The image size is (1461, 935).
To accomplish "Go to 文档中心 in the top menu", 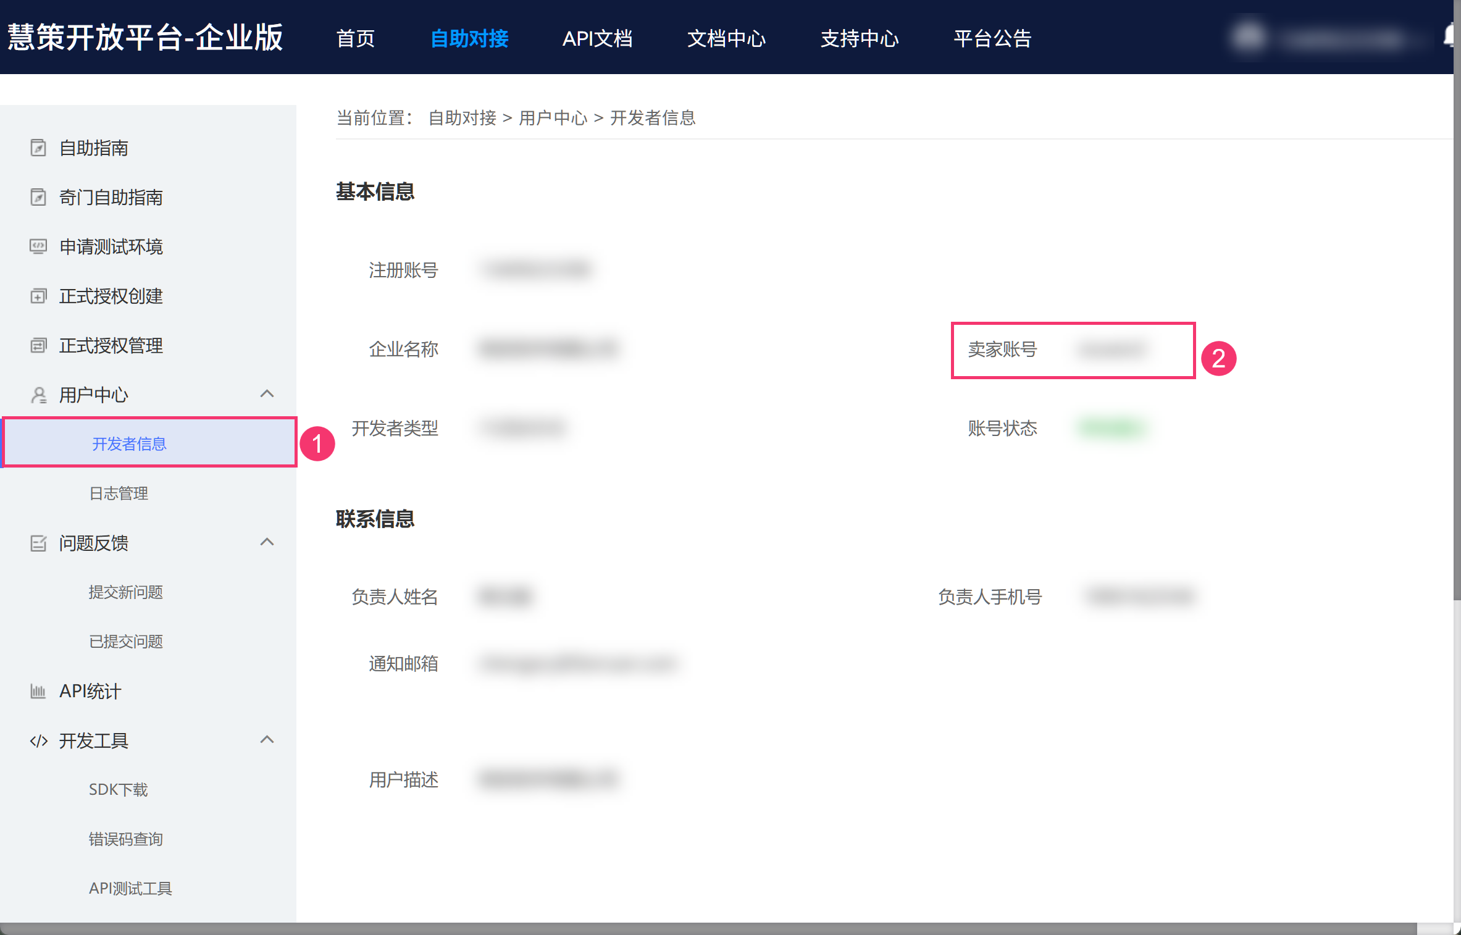I will coord(726,38).
